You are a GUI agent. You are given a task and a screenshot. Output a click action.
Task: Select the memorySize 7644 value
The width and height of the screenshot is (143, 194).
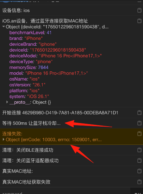[43, 67]
